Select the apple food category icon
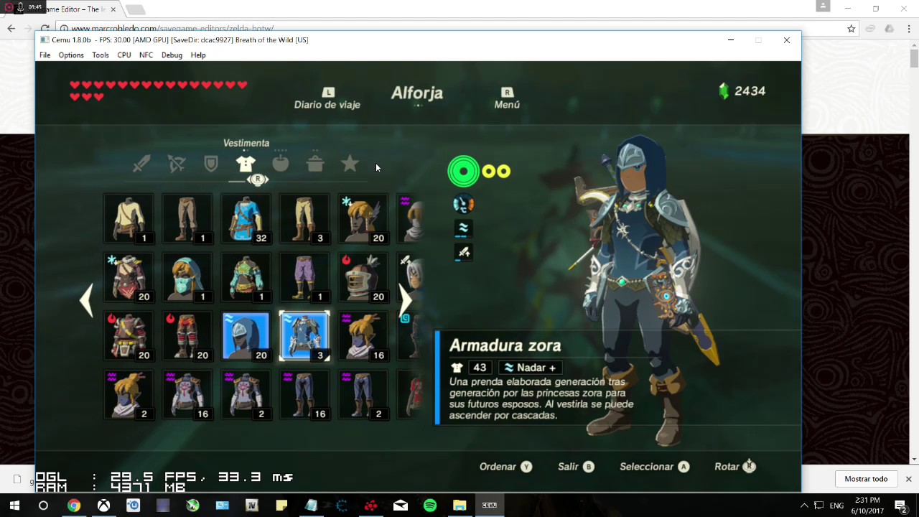The height and width of the screenshot is (517, 919). tap(280, 164)
